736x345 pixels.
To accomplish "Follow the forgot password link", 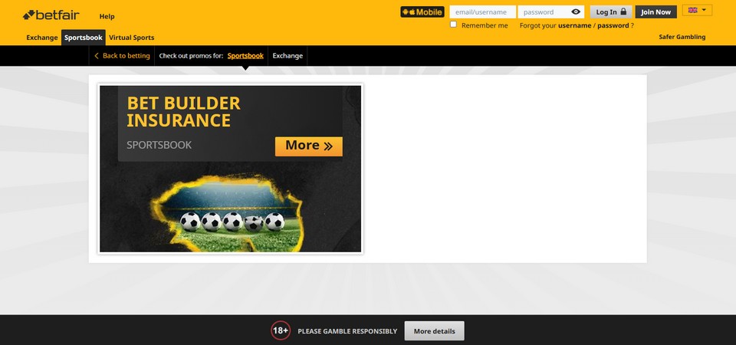I will pyautogui.click(x=613, y=26).
